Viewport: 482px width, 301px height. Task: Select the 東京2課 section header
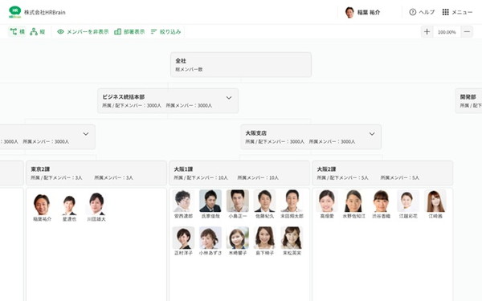(96, 173)
